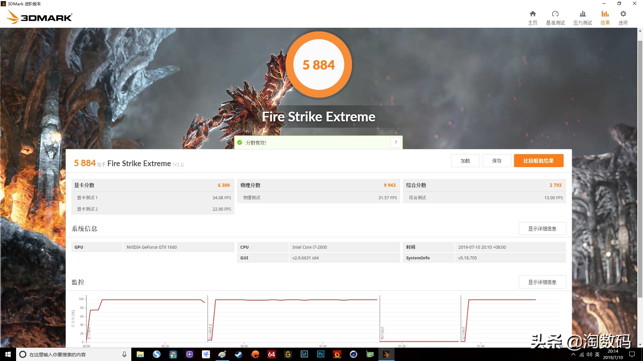643x361 pixels.
Task: Open 基准测试 via the gauge icon
Action: [555, 17]
